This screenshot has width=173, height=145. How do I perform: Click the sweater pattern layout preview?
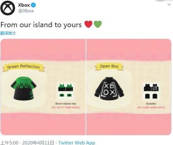tap(151, 91)
